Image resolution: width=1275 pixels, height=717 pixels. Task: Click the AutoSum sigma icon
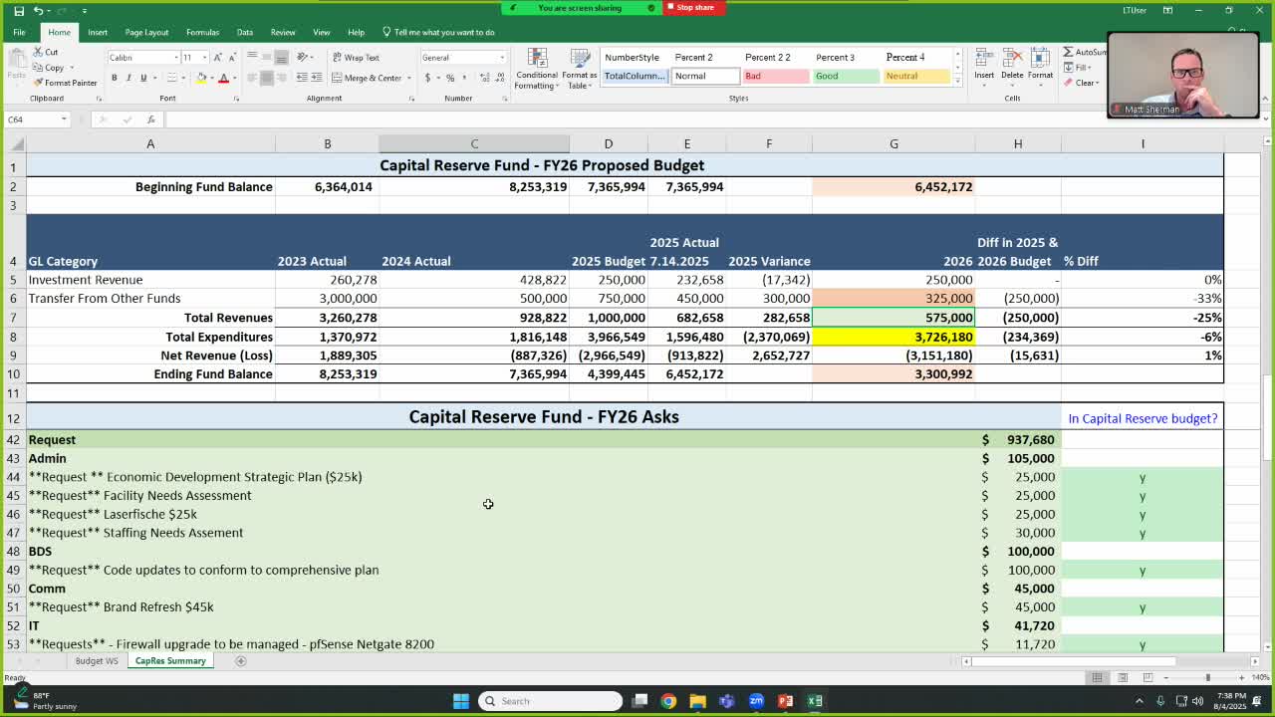point(1068,52)
